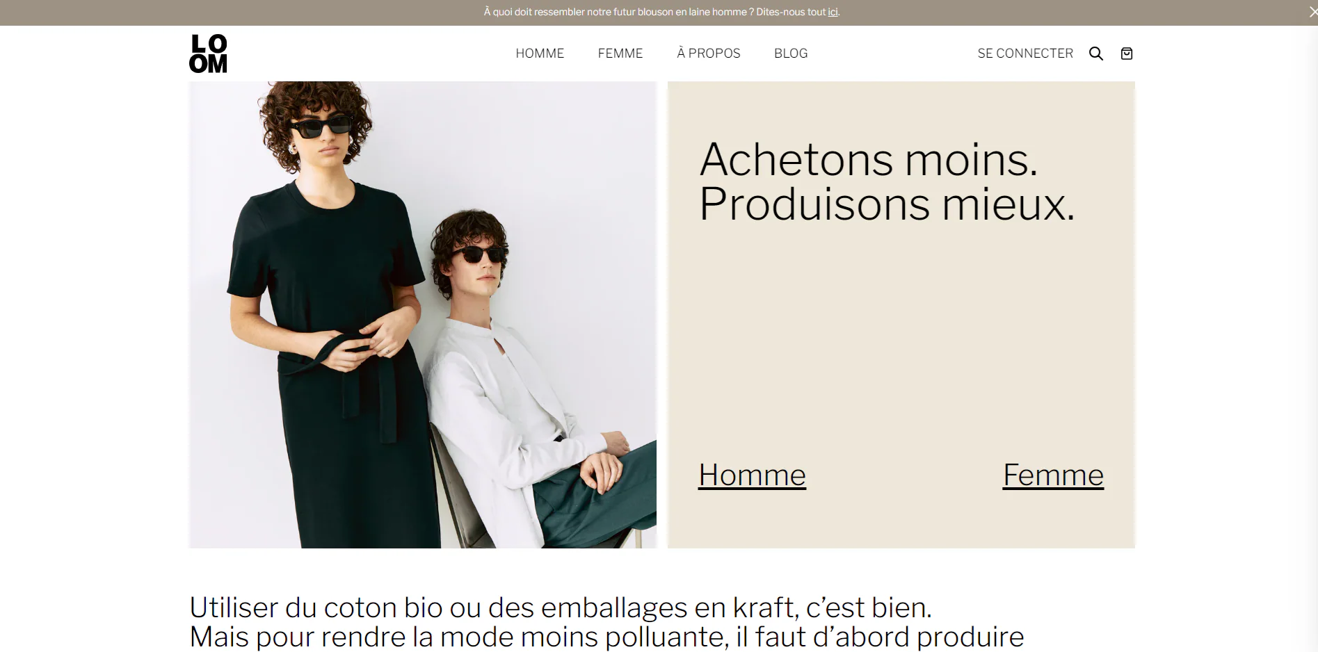Click the 'Utiliser du coton bio' paragraph
The width and height of the screenshot is (1318, 652).
click(x=606, y=622)
